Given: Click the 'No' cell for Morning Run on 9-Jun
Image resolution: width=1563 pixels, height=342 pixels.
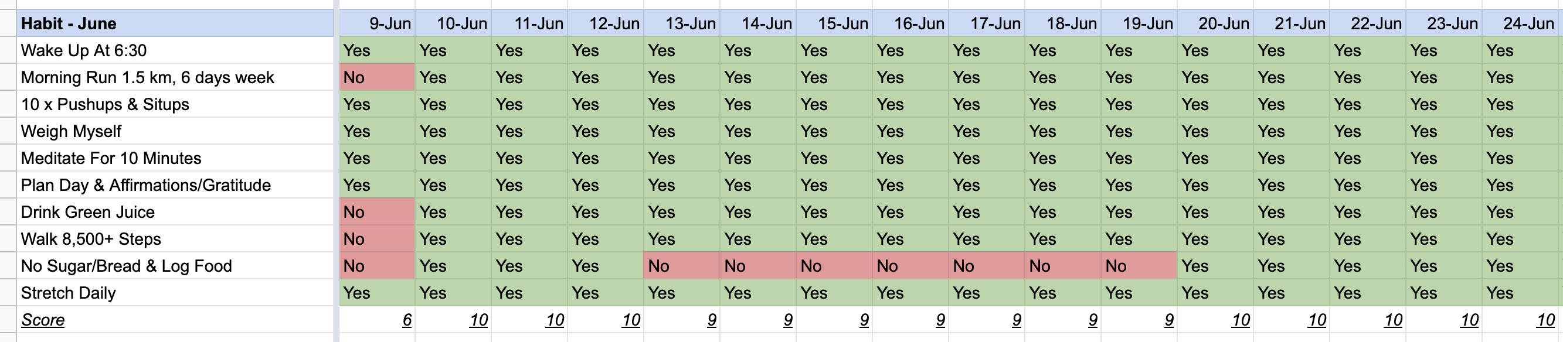Looking at the screenshot, I should click(377, 77).
